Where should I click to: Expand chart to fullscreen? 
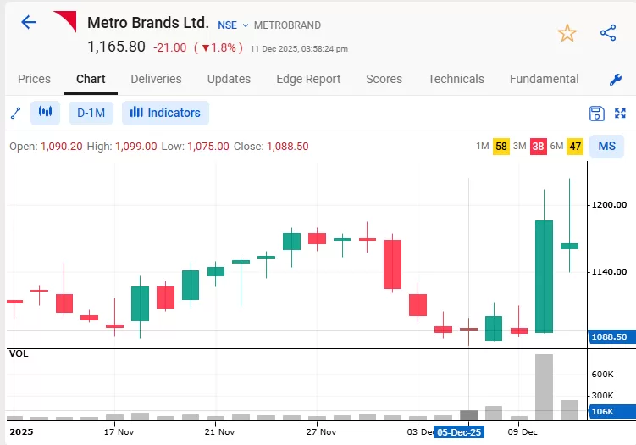620,114
